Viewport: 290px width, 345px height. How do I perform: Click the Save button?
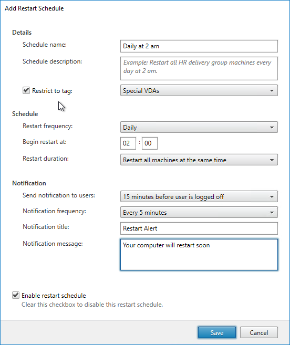[217, 332]
